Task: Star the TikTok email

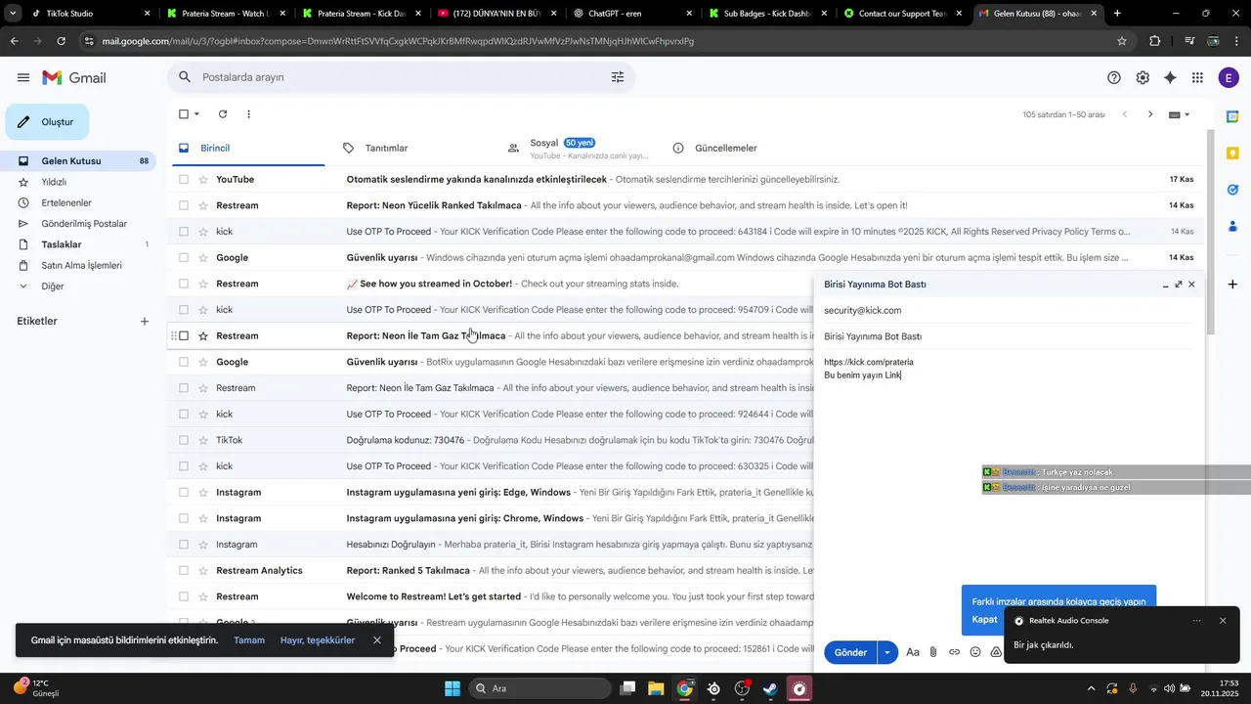Action: pyautogui.click(x=203, y=440)
